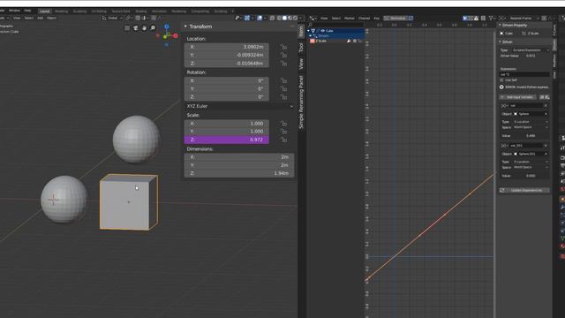Open the Simple Renaming Panel tab
The height and width of the screenshot is (318, 565).
click(301, 102)
